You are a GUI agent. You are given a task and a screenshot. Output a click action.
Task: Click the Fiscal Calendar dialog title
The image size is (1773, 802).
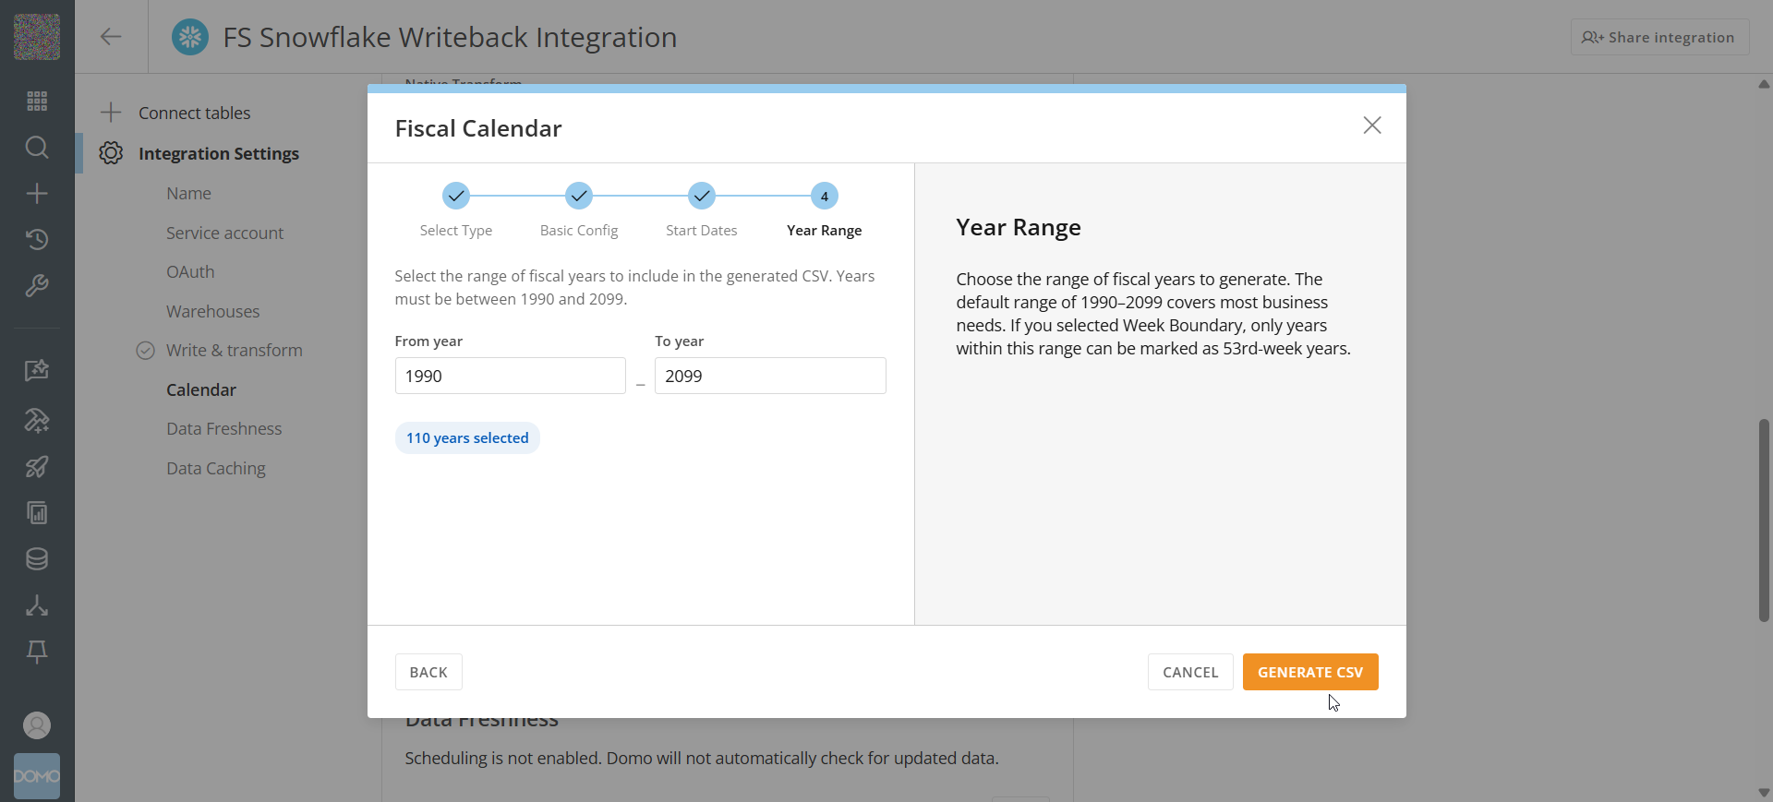point(478,128)
